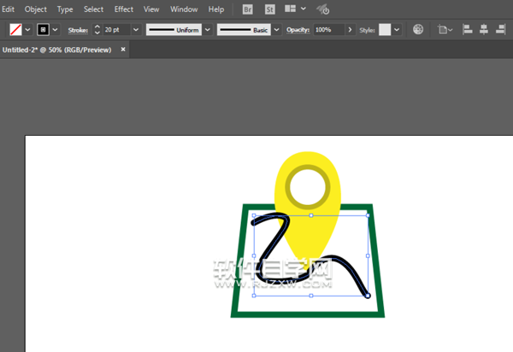
Task: Click the horizontal align right icon
Action: coord(502,29)
